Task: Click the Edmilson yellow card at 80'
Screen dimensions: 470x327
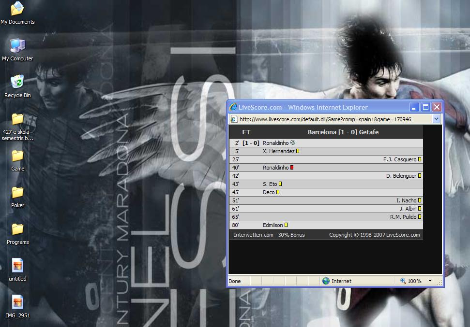Action: [286, 225]
